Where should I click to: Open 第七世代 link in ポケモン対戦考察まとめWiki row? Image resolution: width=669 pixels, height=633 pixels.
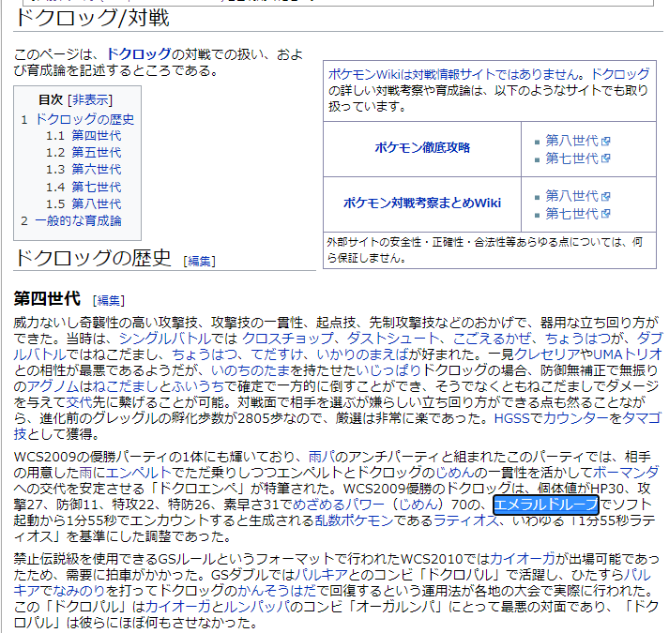(572, 213)
